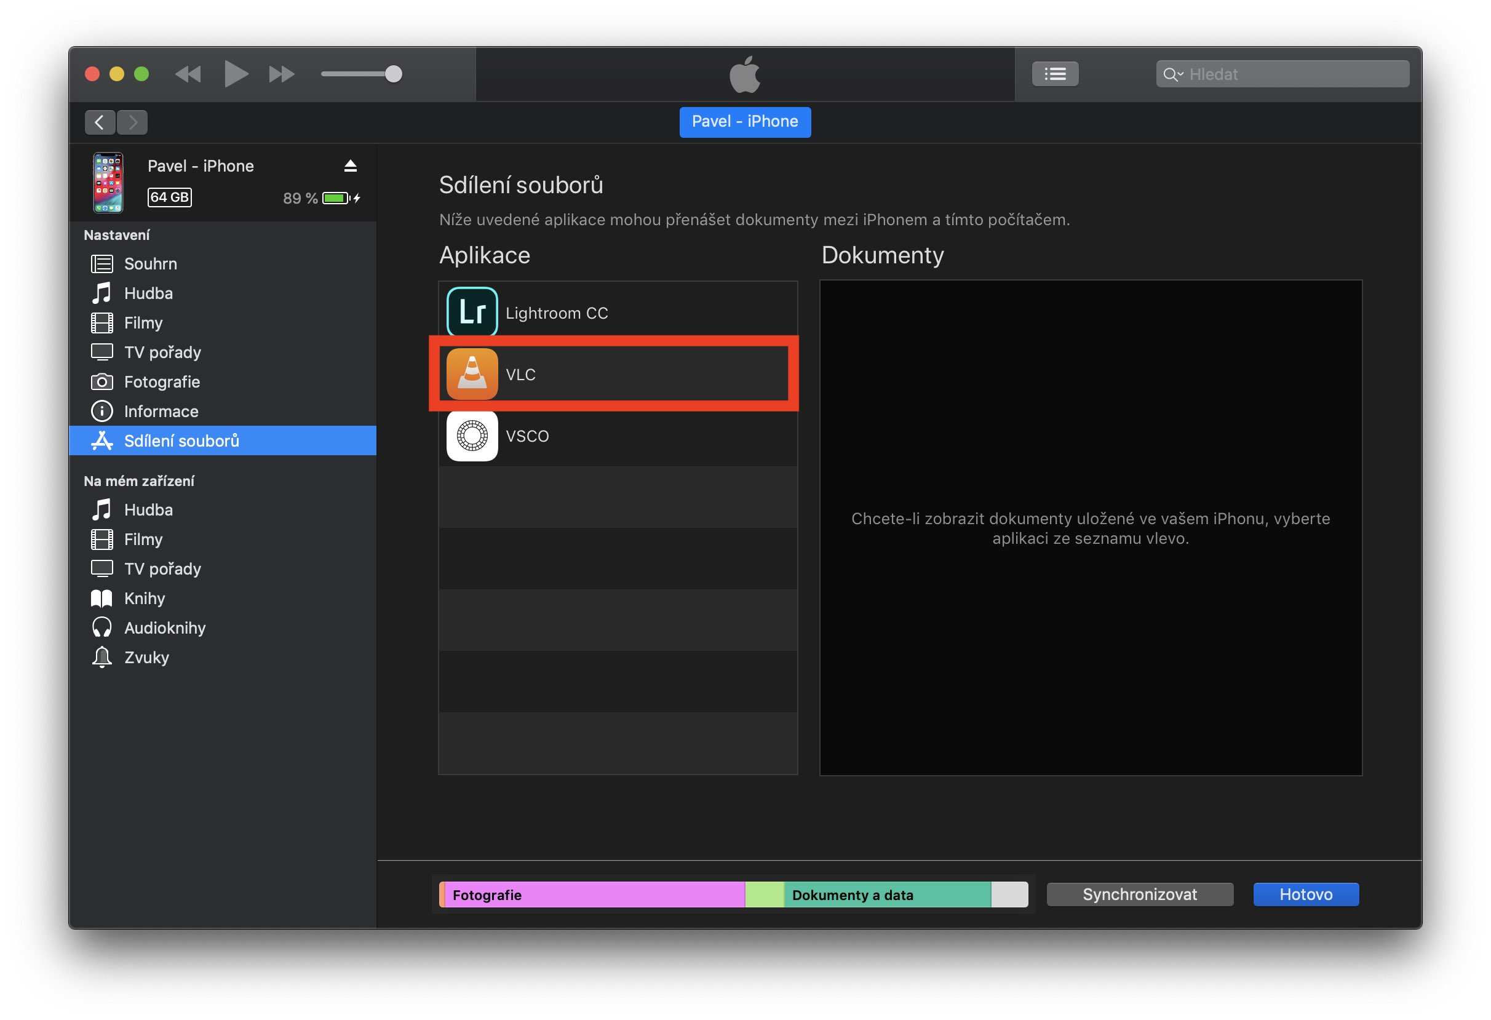Focus the Hledat search field
The height and width of the screenshot is (1020, 1491).
pyautogui.click(x=1282, y=74)
